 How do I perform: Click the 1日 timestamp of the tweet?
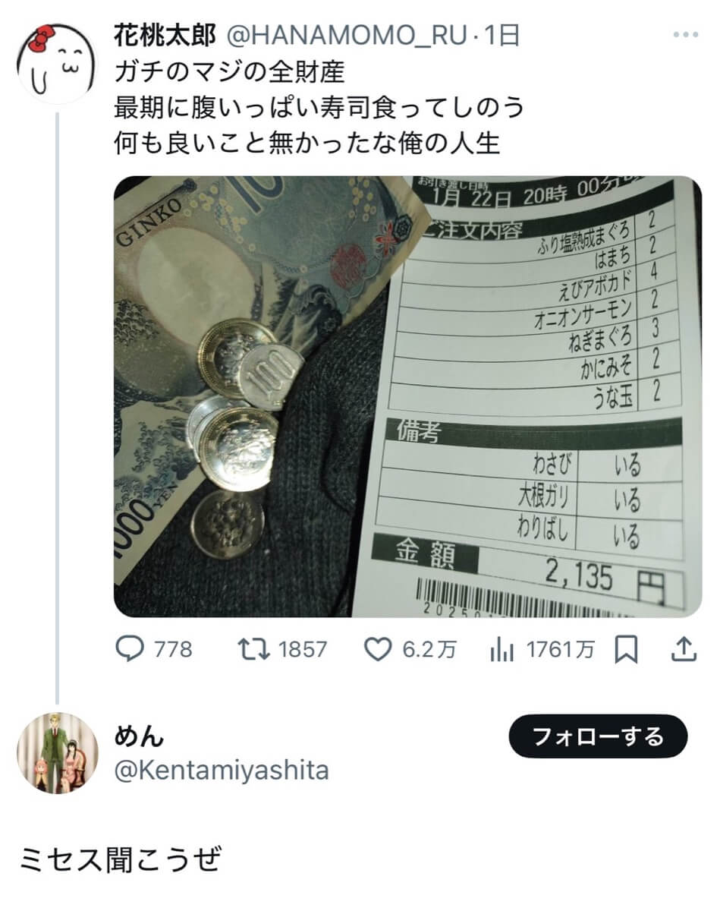500,35
